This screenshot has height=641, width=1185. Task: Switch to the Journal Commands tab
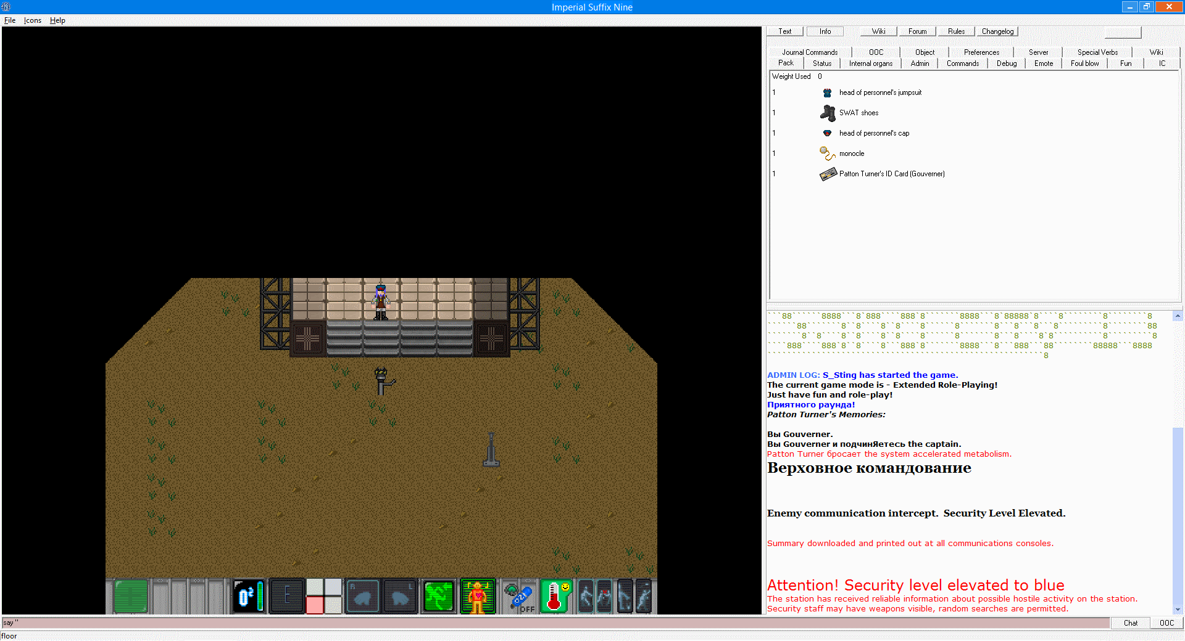click(810, 52)
